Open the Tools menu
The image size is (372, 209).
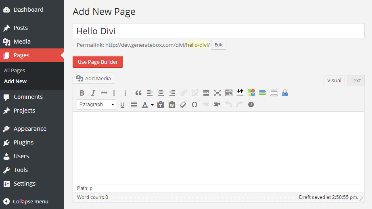point(32,170)
